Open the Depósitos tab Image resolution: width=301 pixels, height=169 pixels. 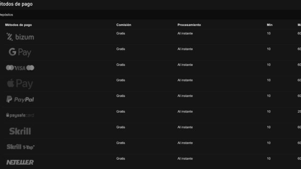pyautogui.click(x=6, y=15)
